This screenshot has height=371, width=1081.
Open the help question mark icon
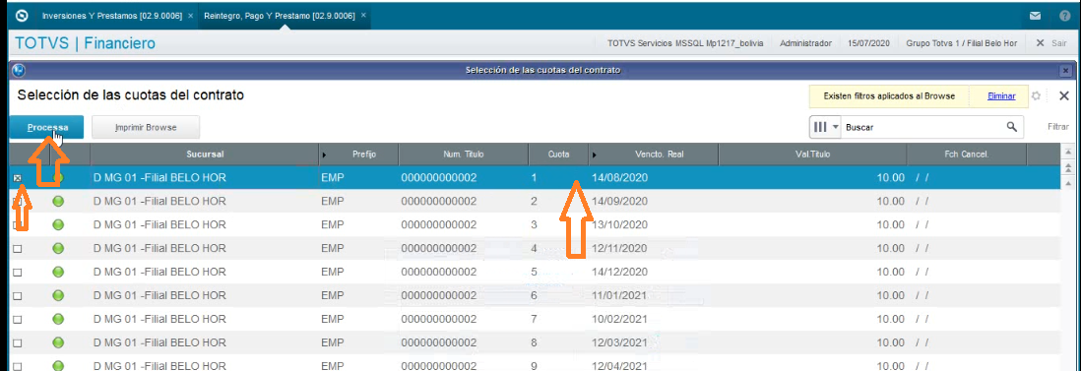tap(1065, 15)
